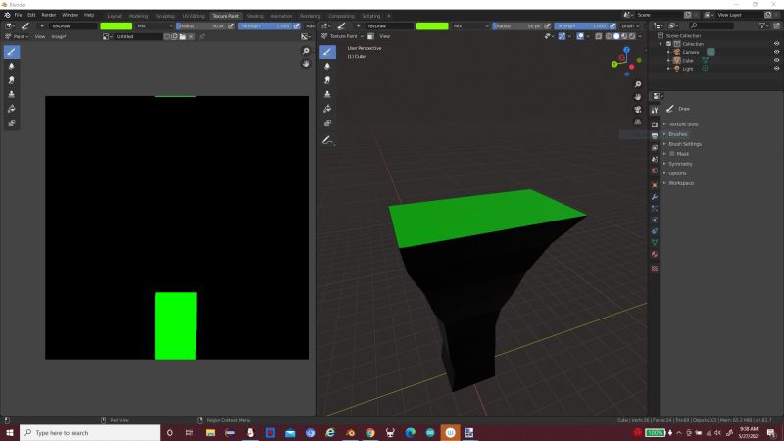
Task: Open the Output properties tab
Action: pos(654,135)
